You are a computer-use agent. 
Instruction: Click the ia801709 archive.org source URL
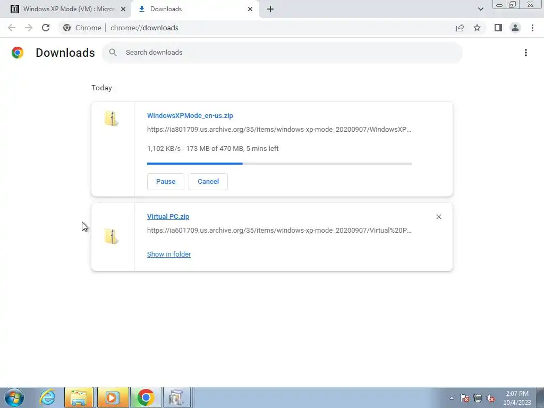[279, 130]
